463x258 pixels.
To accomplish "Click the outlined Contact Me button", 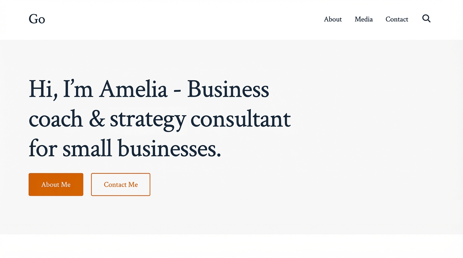I will [120, 184].
